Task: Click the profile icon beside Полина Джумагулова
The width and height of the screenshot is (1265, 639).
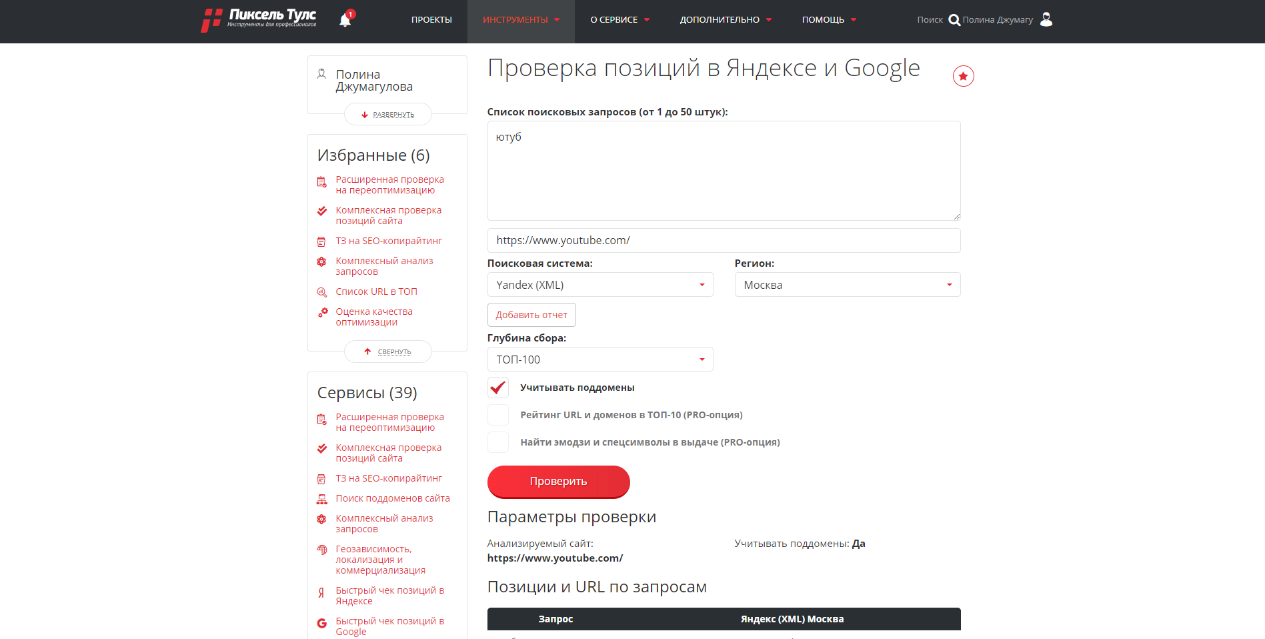Action: tap(321, 74)
